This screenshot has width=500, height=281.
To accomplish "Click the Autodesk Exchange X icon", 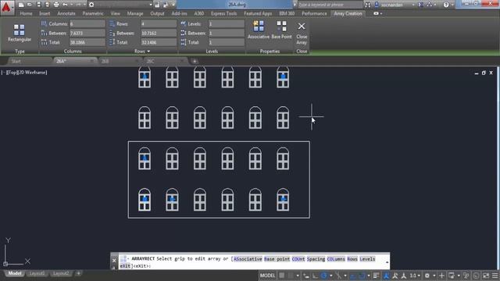I will click(421, 5).
